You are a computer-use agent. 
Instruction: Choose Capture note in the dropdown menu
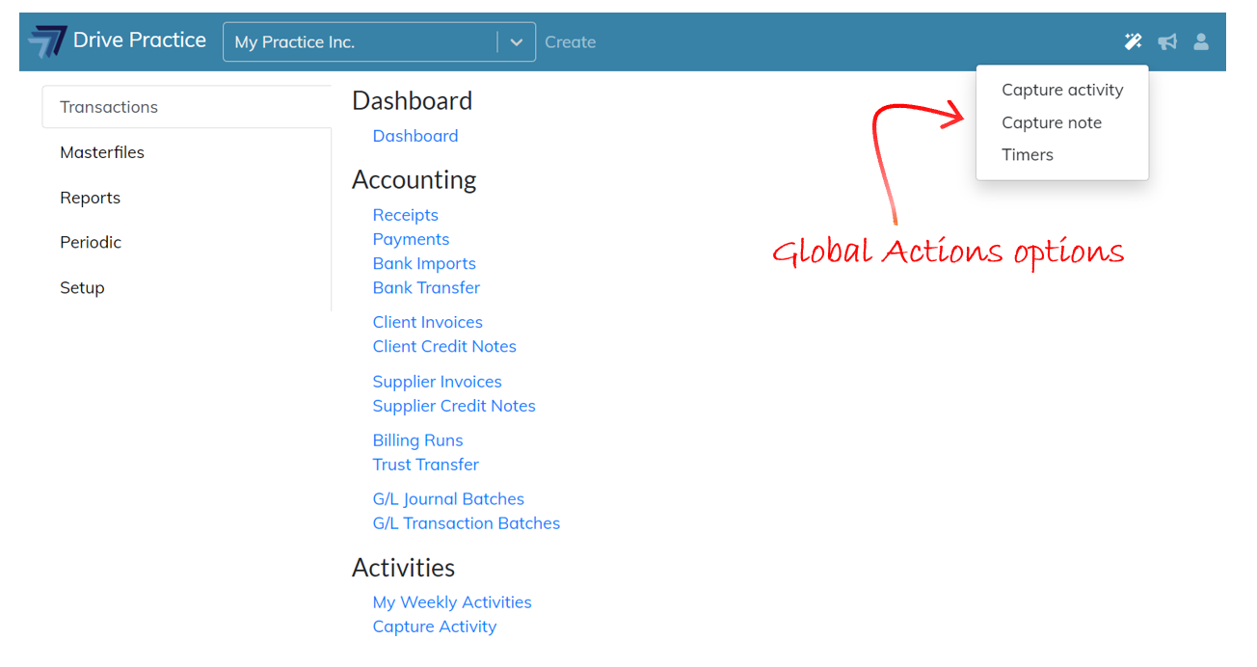(1051, 122)
